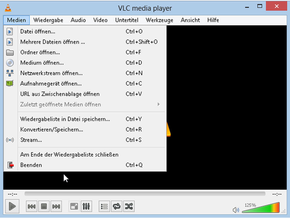Select Medium öffnen... menu entry
This screenshot has width=290, height=218.
tap(85, 63)
